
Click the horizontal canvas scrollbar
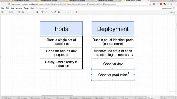point(57,95)
